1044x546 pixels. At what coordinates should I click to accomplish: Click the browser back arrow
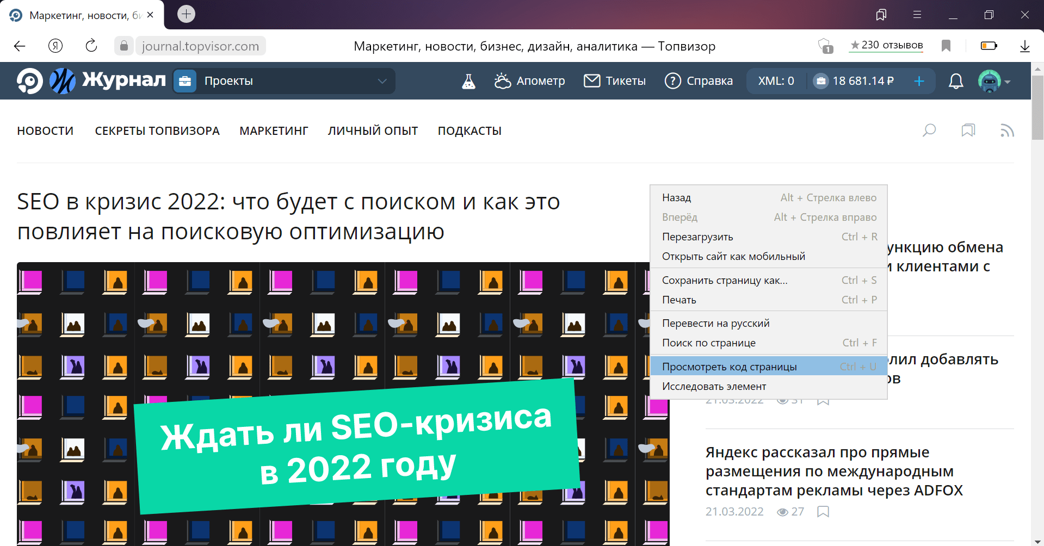pyautogui.click(x=20, y=46)
